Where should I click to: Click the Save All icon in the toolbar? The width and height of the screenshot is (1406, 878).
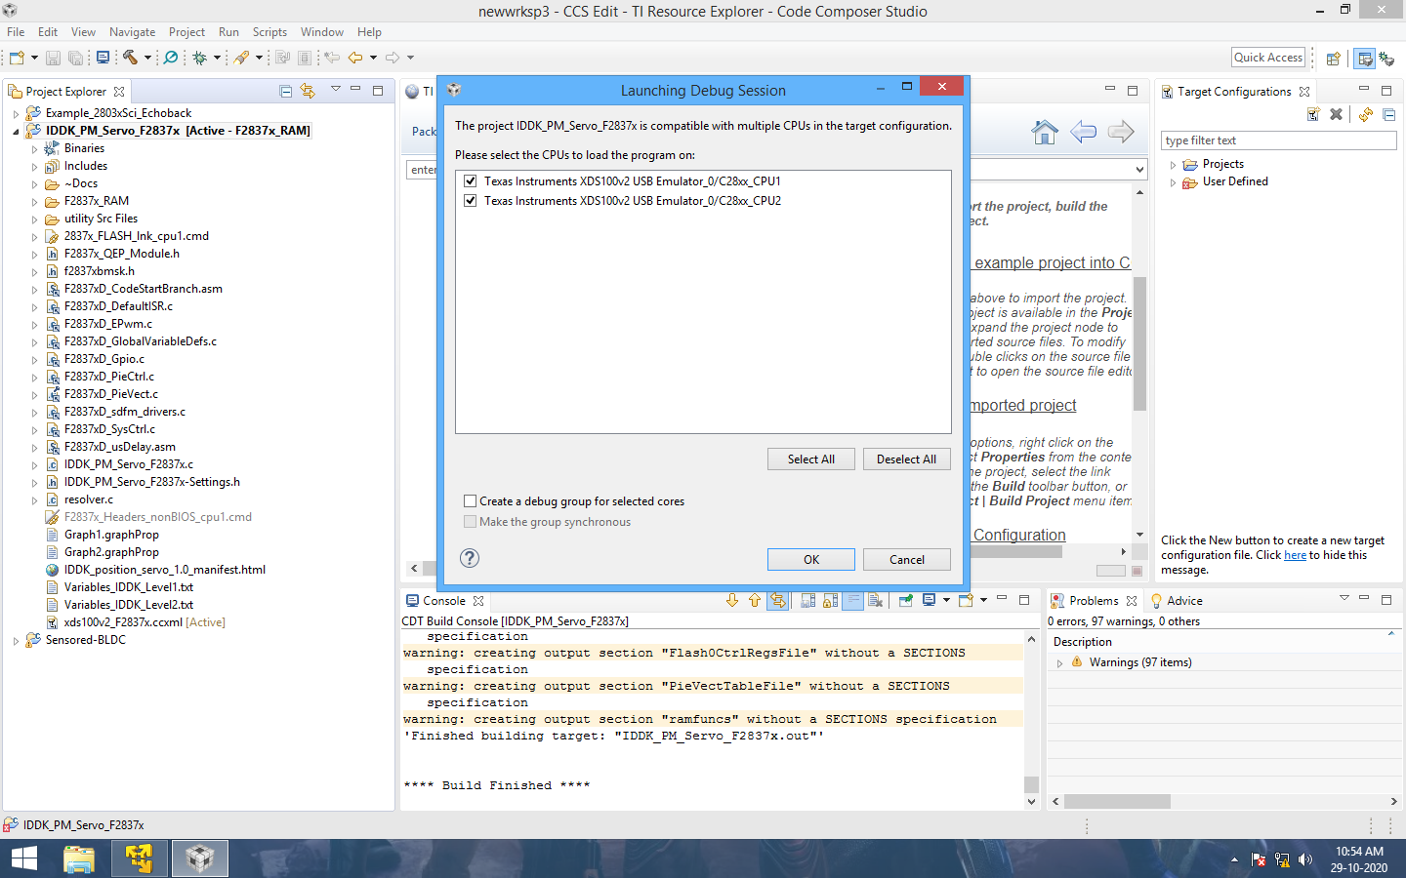click(76, 57)
